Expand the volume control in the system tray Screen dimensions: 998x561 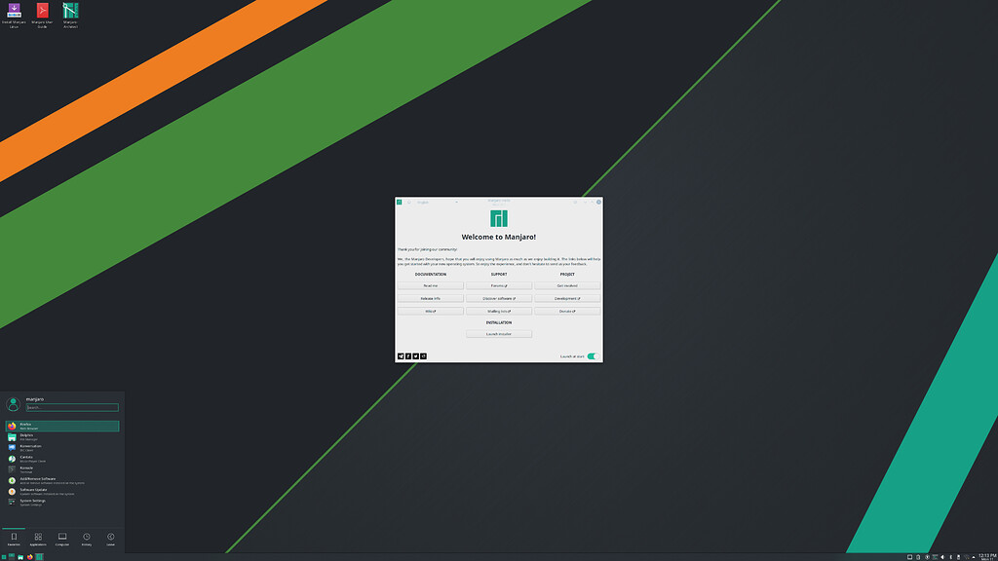tap(942, 556)
